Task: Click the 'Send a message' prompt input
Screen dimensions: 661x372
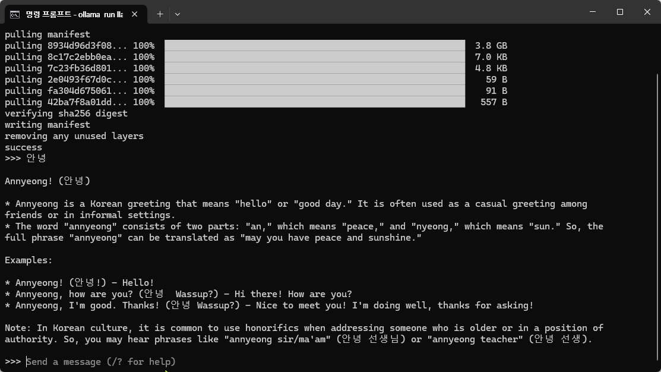Action: tap(101, 362)
